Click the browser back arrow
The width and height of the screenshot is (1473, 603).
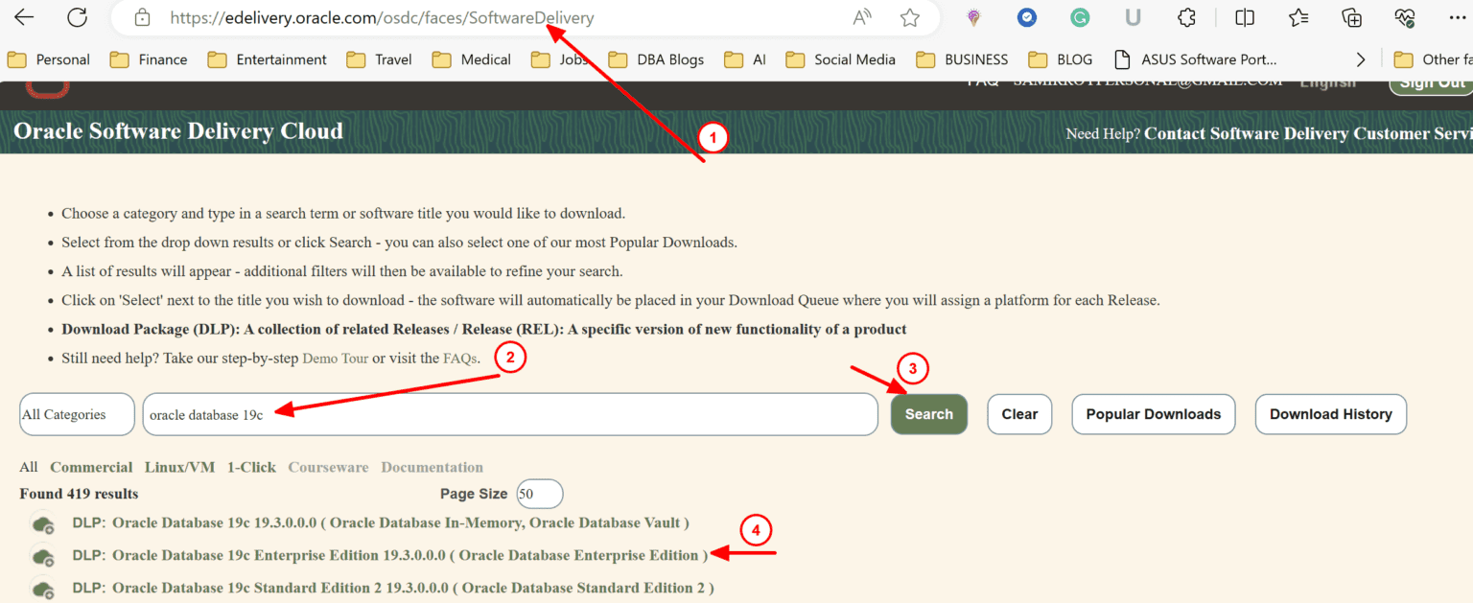[24, 16]
